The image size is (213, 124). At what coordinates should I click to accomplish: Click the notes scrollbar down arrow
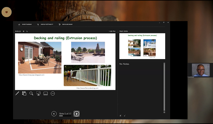[164, 112]
